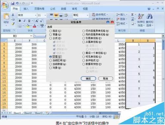Switch to the 插入 ribbon tab
Viewport: 165px width, 125px height.
coord(26,9)
